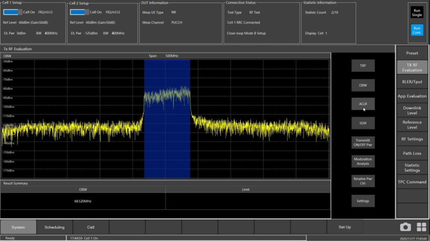The image size is (430, 241).
Task: Toggle Cell 1 On switch
Action: (13, 12)
